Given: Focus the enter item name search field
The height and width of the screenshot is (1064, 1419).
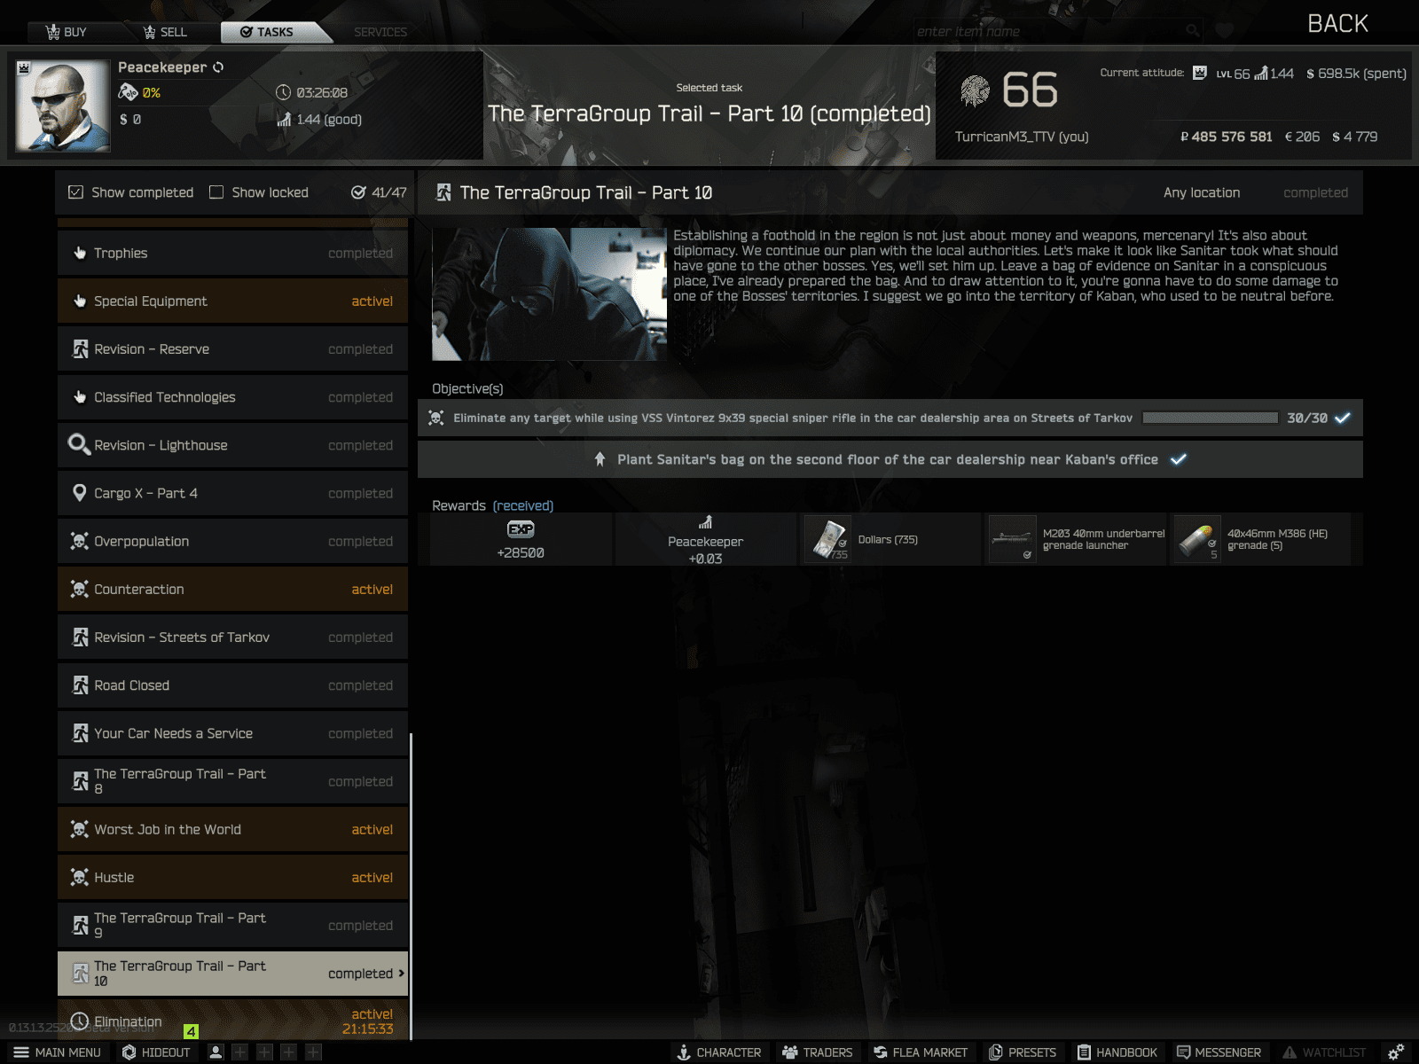Looking at the screenshot, I should (x=1047, y=32).
